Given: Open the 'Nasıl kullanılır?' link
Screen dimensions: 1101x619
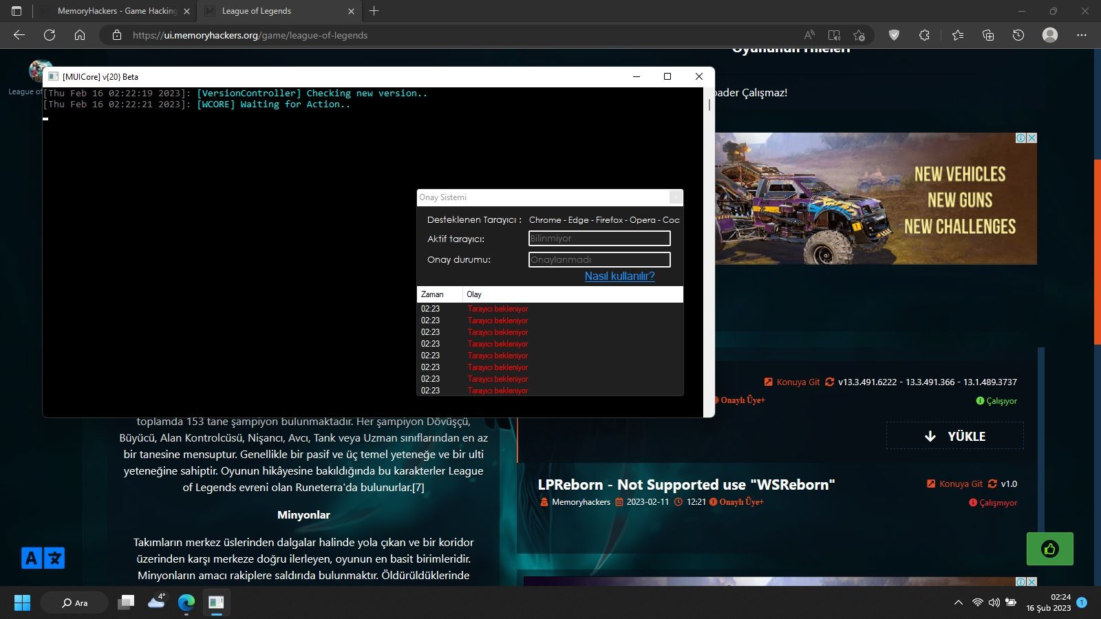Looking at the screenshot, I should click(x=619, y=276).
